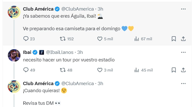Share Club América's first tweet
192x107 pixels.
click(x=183, y=39)
